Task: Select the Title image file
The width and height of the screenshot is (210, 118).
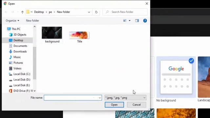Action: [x=79, y=37]
